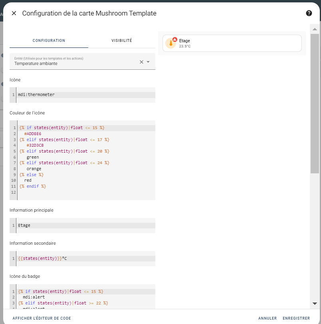Switch to the Visibilité tab

pos(121,41)
